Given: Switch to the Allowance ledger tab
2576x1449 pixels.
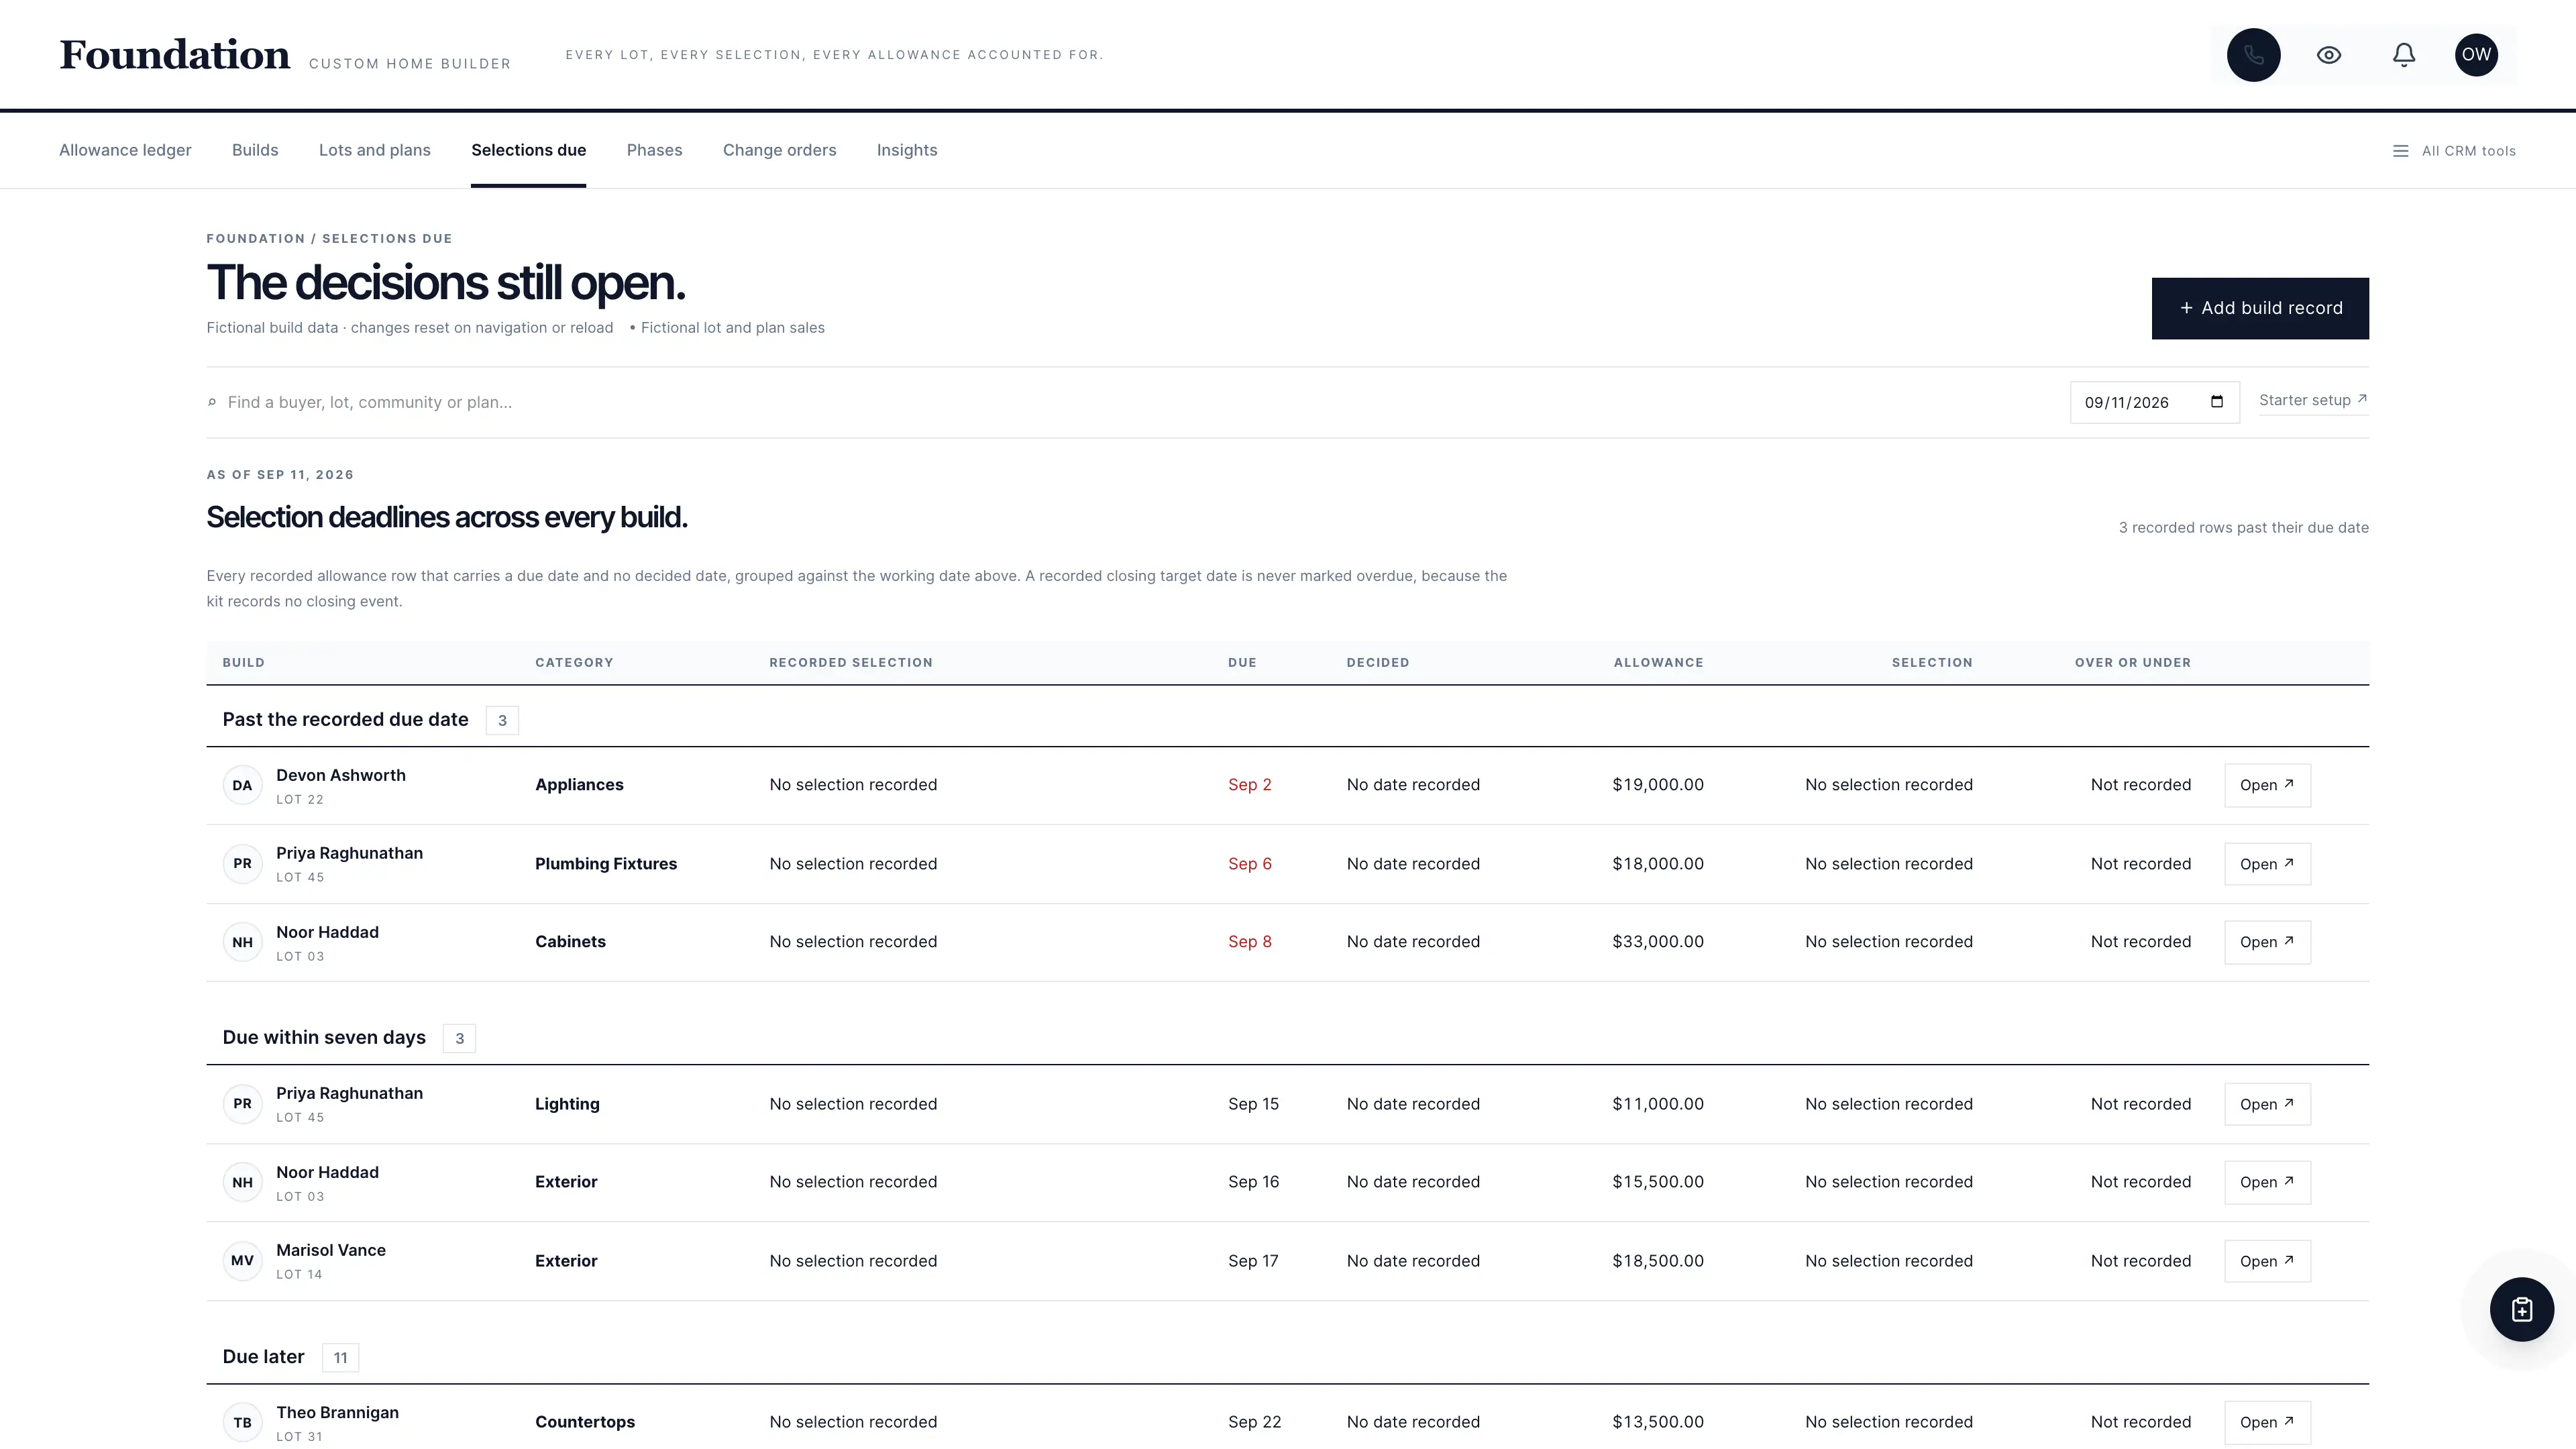Looking at the screenshot, I should (125, 150).
